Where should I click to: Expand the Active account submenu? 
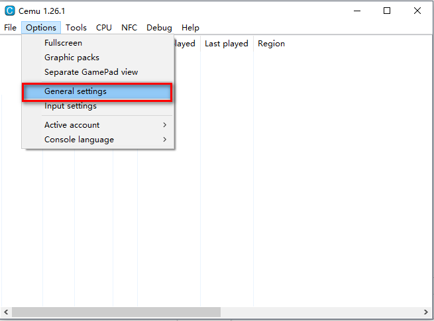(98, 125)
